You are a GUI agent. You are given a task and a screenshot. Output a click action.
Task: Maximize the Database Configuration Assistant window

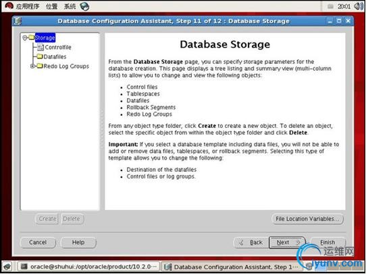tap(339, 21)
